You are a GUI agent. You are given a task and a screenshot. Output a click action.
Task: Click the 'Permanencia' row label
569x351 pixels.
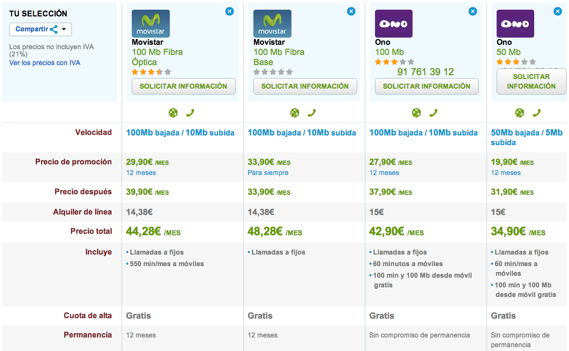[88, 335]
